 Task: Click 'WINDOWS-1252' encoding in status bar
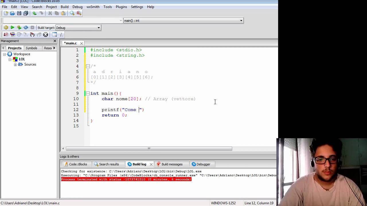223,203
